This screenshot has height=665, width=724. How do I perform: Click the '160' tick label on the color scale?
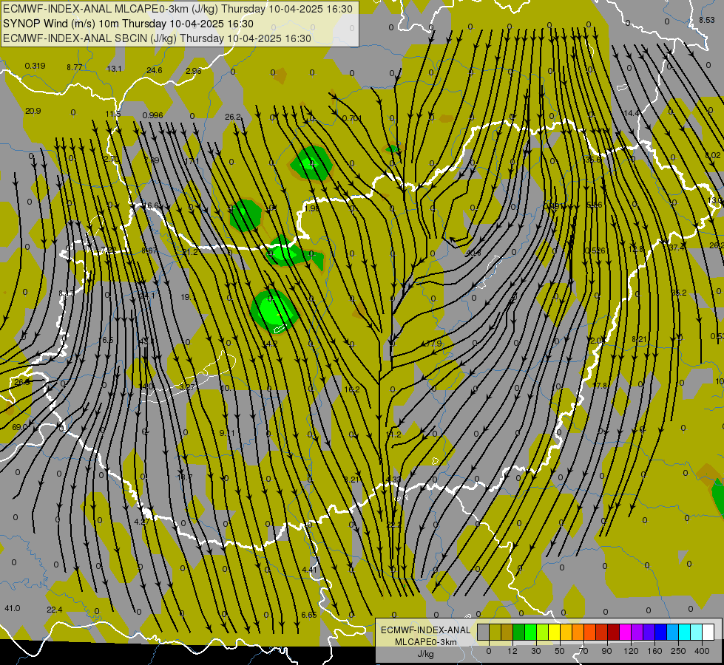(654, 651)
